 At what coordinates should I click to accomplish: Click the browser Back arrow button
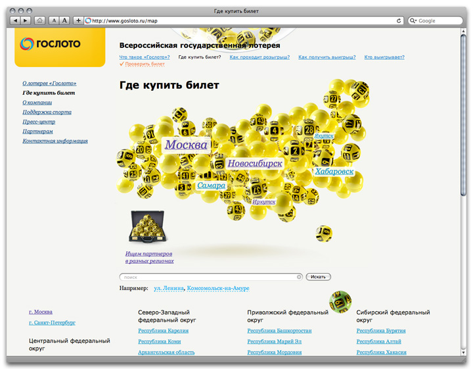click(15, 20)
